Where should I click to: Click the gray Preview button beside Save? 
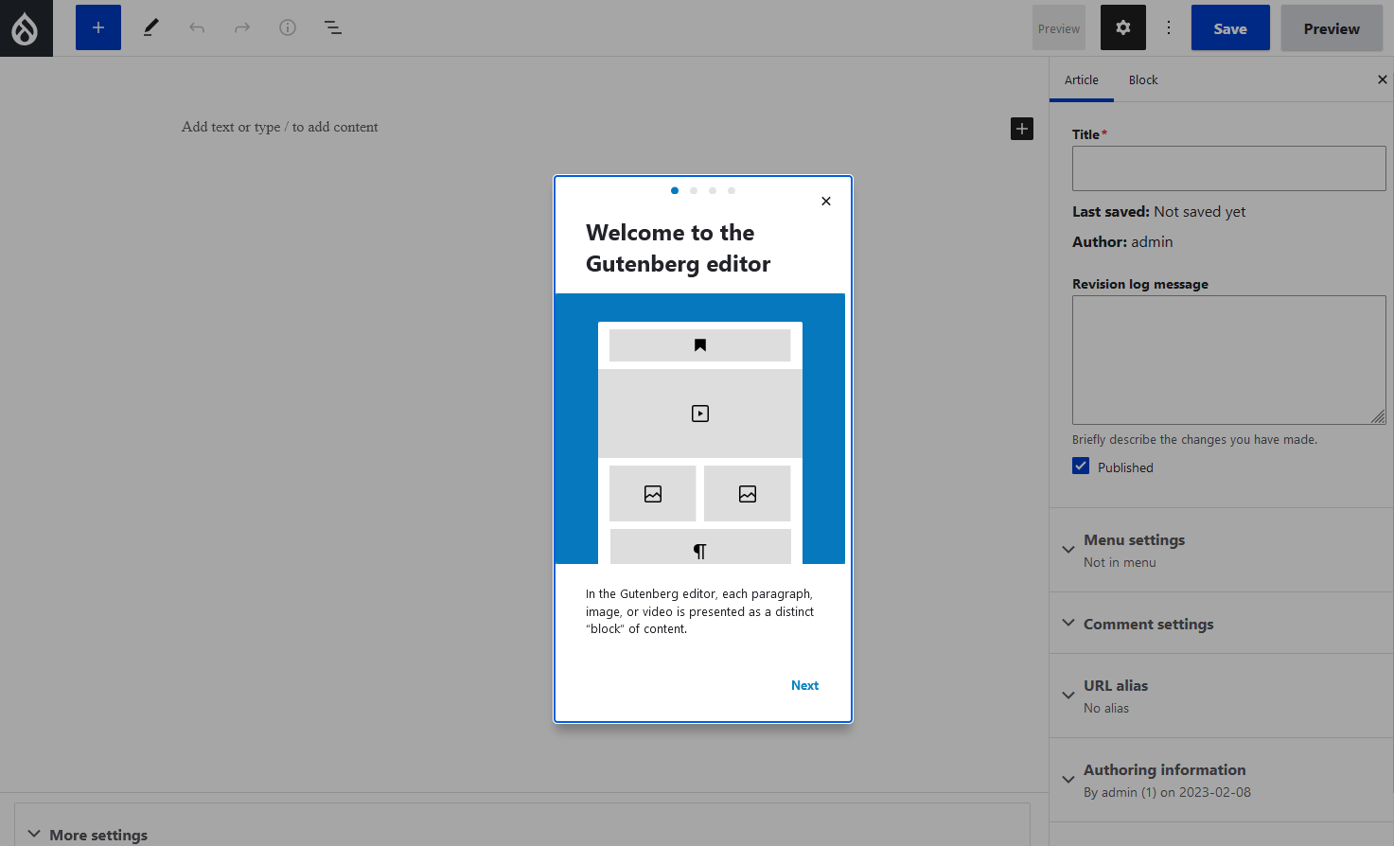click(x=1332, y=27)
